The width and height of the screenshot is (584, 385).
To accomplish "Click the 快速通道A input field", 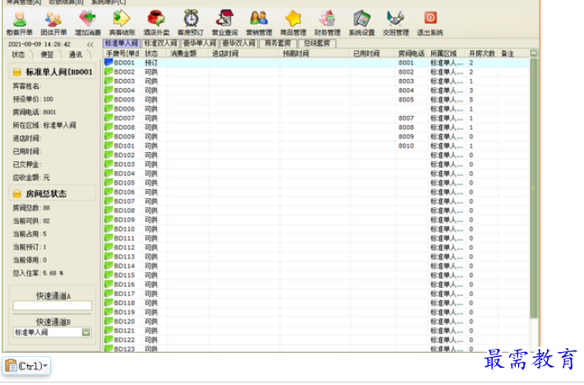I will pos(52,306).
